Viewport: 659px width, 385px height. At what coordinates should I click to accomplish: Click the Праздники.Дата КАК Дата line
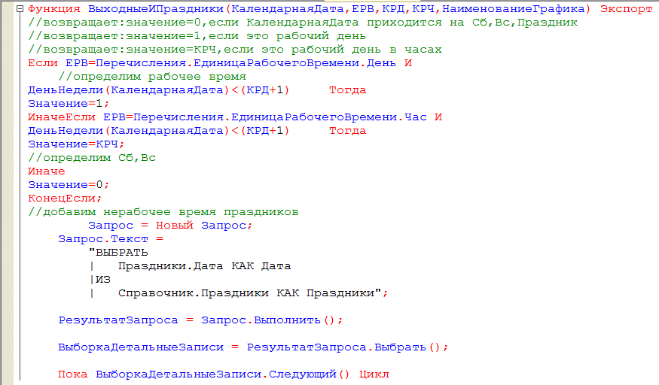[x=203, y=266]
